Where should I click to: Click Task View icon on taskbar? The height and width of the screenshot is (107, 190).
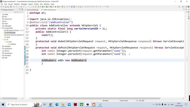(x=45, y=104)
